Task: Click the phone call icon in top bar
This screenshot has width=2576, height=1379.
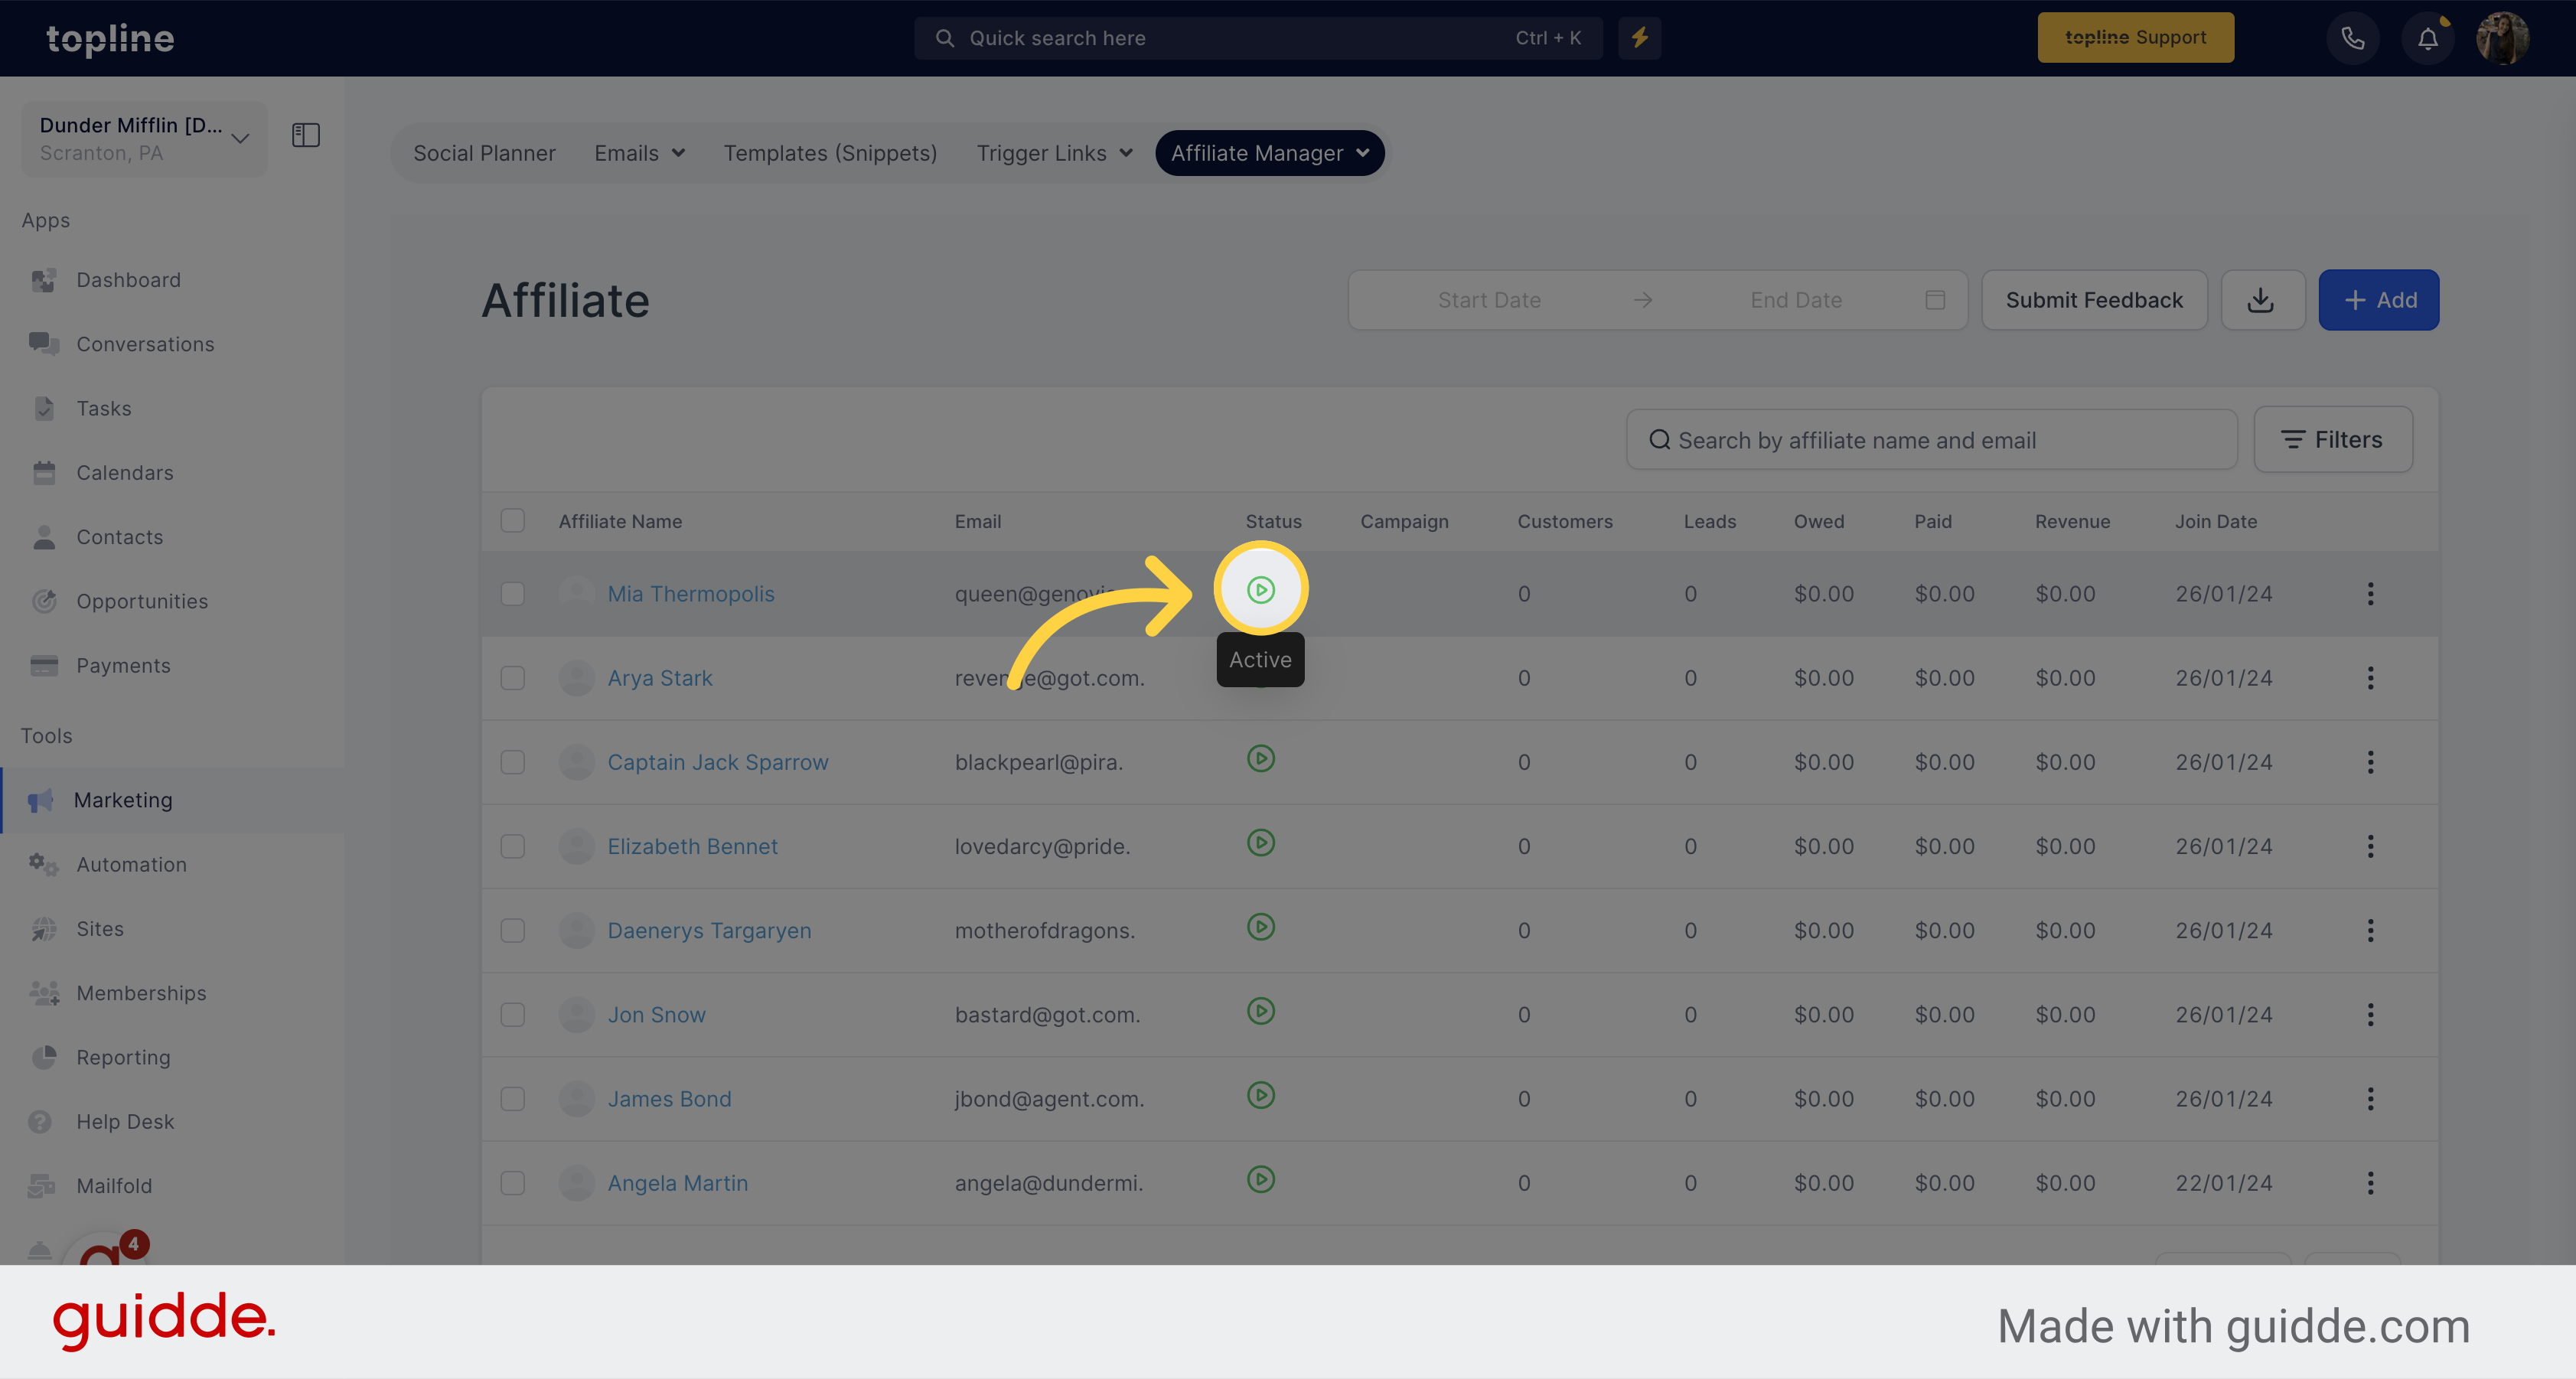Action: point(2351,37)
